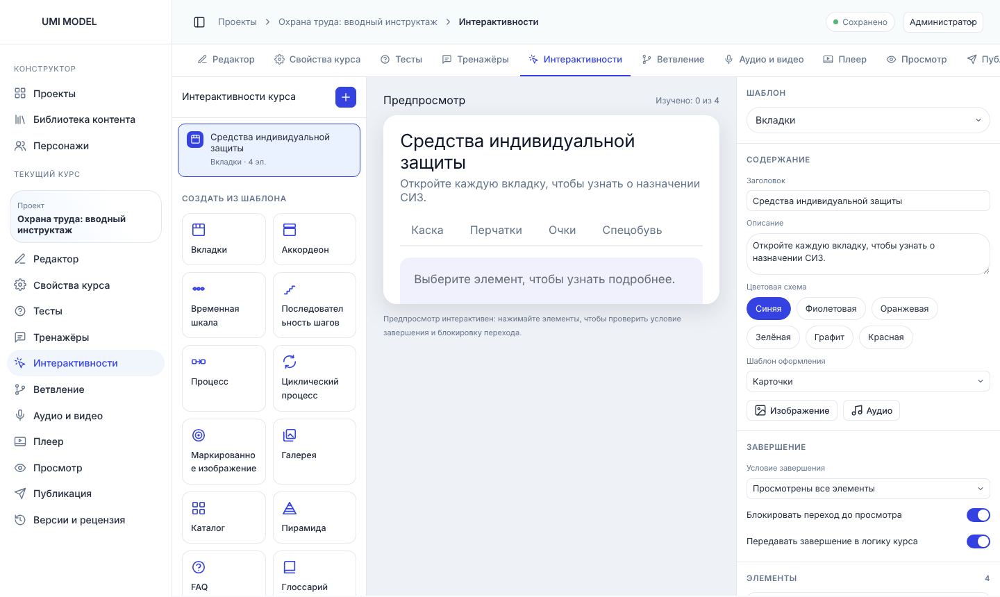This screenshot has width=1000, height=597.
Task: Open the Перчатки tab in preview
Action: tap(496, 230)
